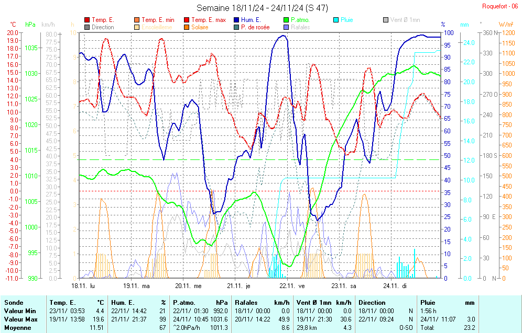Click the °C axis unit label
Image resolution: width=522 pixels, height=333 pixels.
tap(13, 25)
